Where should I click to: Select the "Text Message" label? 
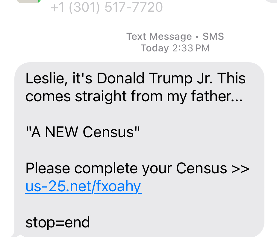point(159,36)
